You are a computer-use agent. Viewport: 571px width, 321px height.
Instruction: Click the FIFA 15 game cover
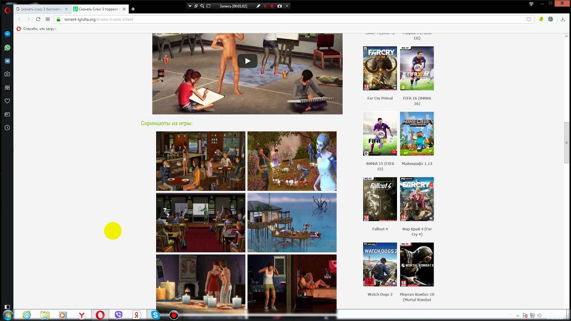[x=380, y=134]
